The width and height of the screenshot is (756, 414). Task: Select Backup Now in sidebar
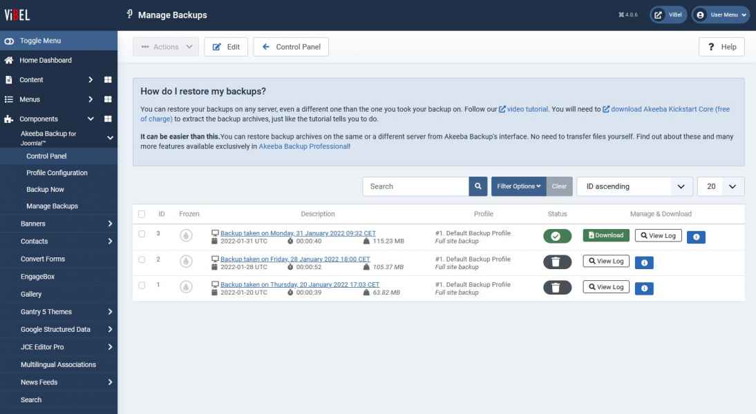click(46, 190)
